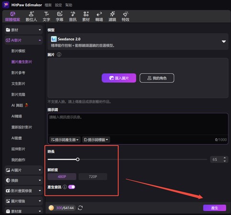The height and width of the screenshot is (215, 231).
Task: Click the 提示詞 prompt text area
Action: tap(138, 124)
